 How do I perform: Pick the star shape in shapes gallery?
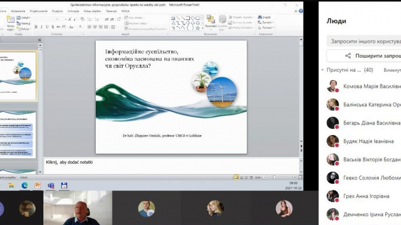tap(197, 28)
